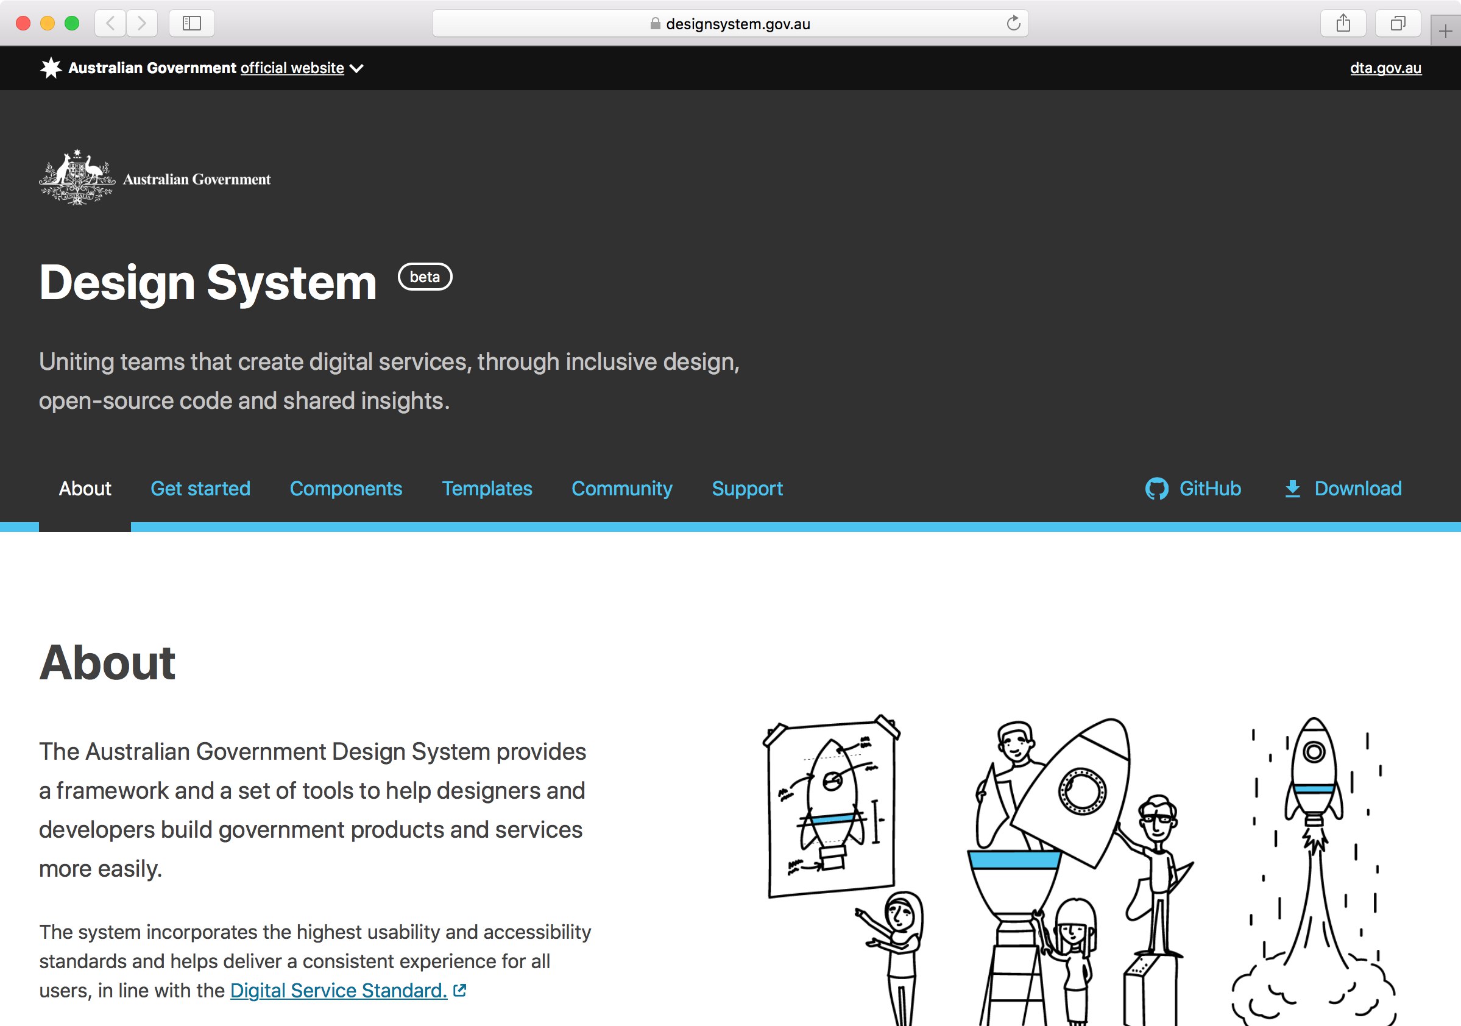Click the GitHub octocat icon
Viewport: 1461px width, 1026px height.
(1157, 489)
